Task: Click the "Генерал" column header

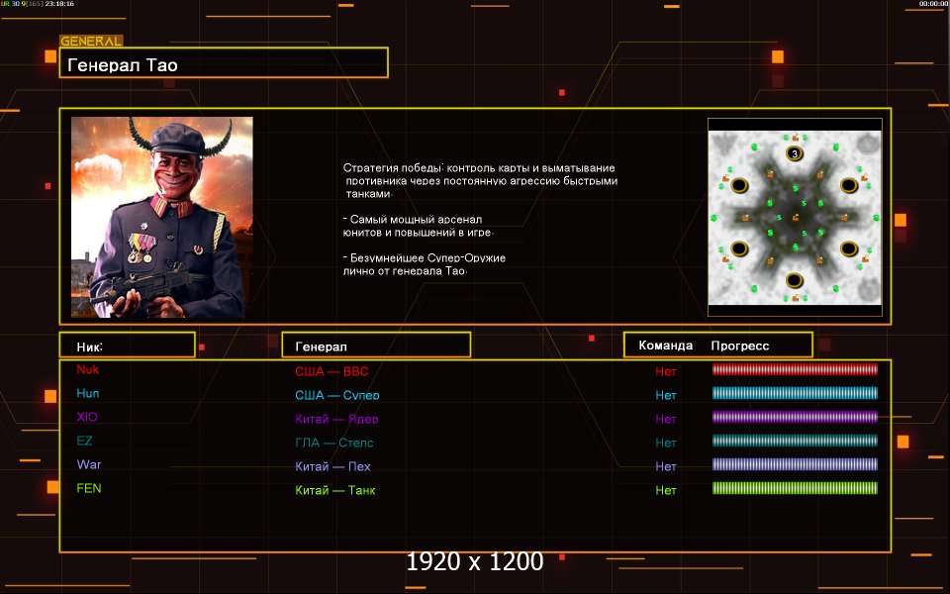Action: (x=376, y=346)
